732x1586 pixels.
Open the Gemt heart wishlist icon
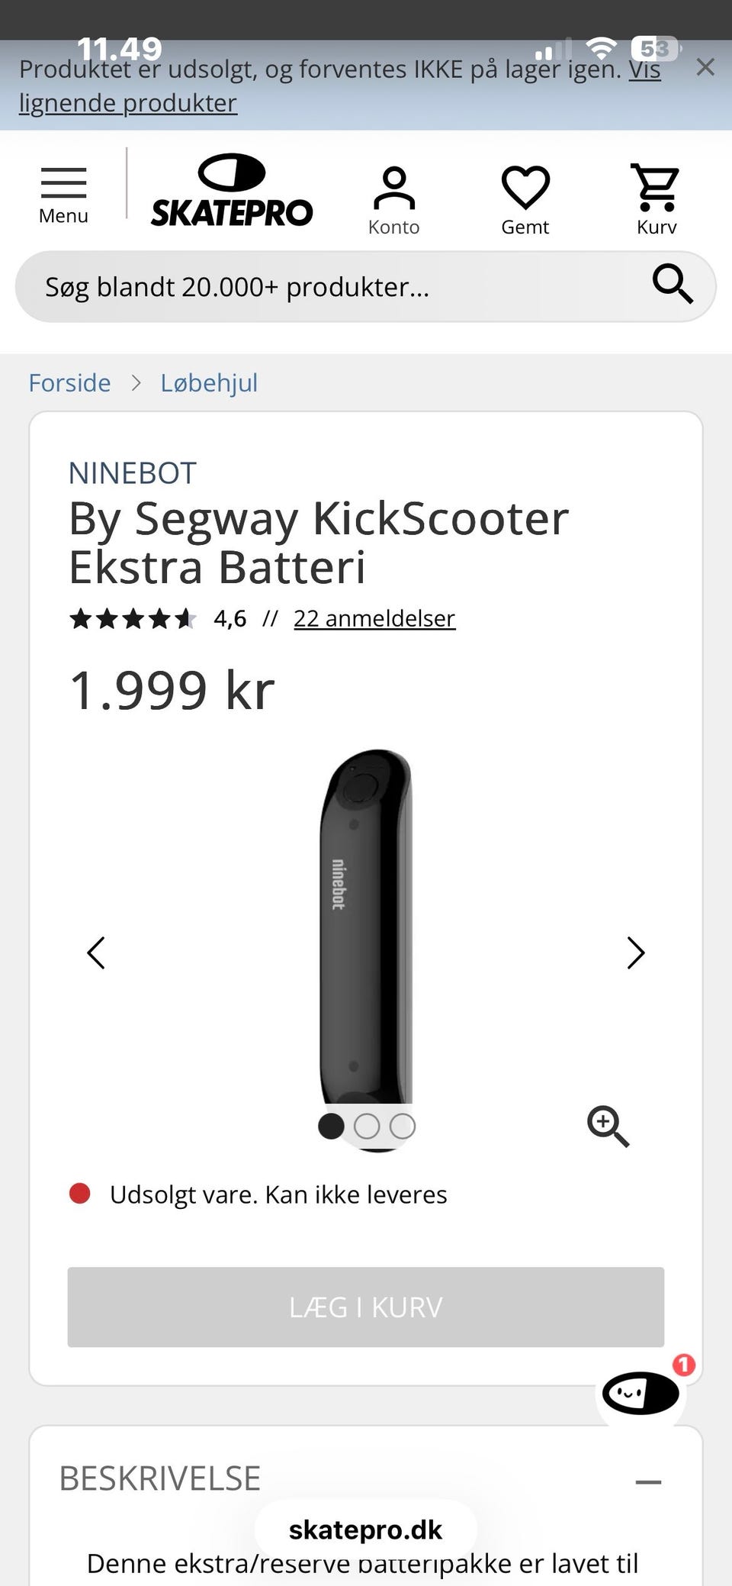click(x=525, y=201)
